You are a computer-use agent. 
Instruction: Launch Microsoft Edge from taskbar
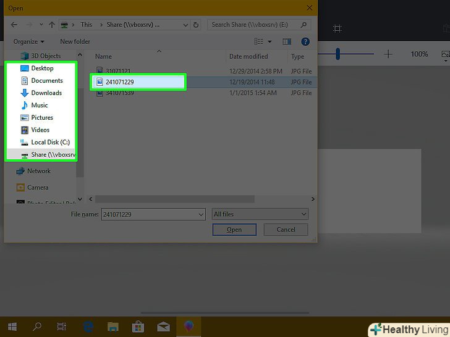pos(88,327)
